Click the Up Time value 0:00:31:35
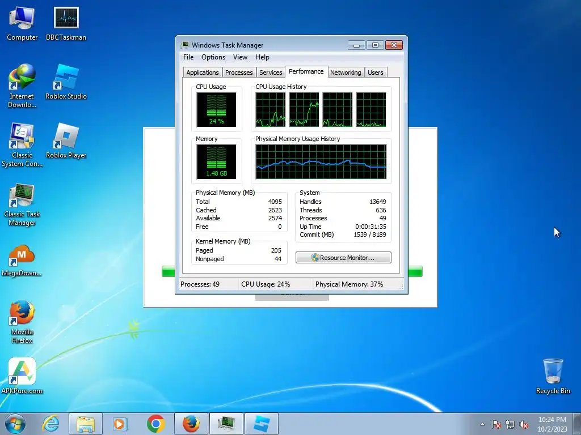This screenshot has height=435, width=581. (371, 227)
